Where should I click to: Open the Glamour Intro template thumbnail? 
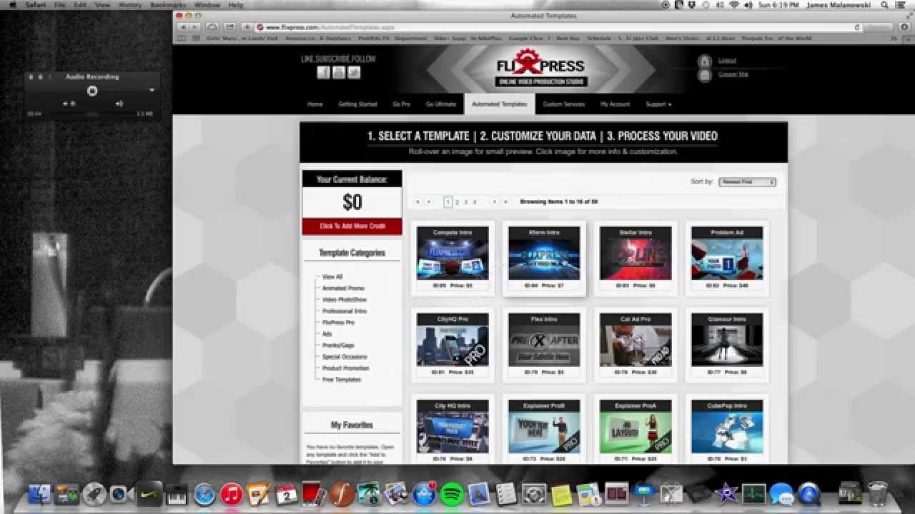[727, 346]
